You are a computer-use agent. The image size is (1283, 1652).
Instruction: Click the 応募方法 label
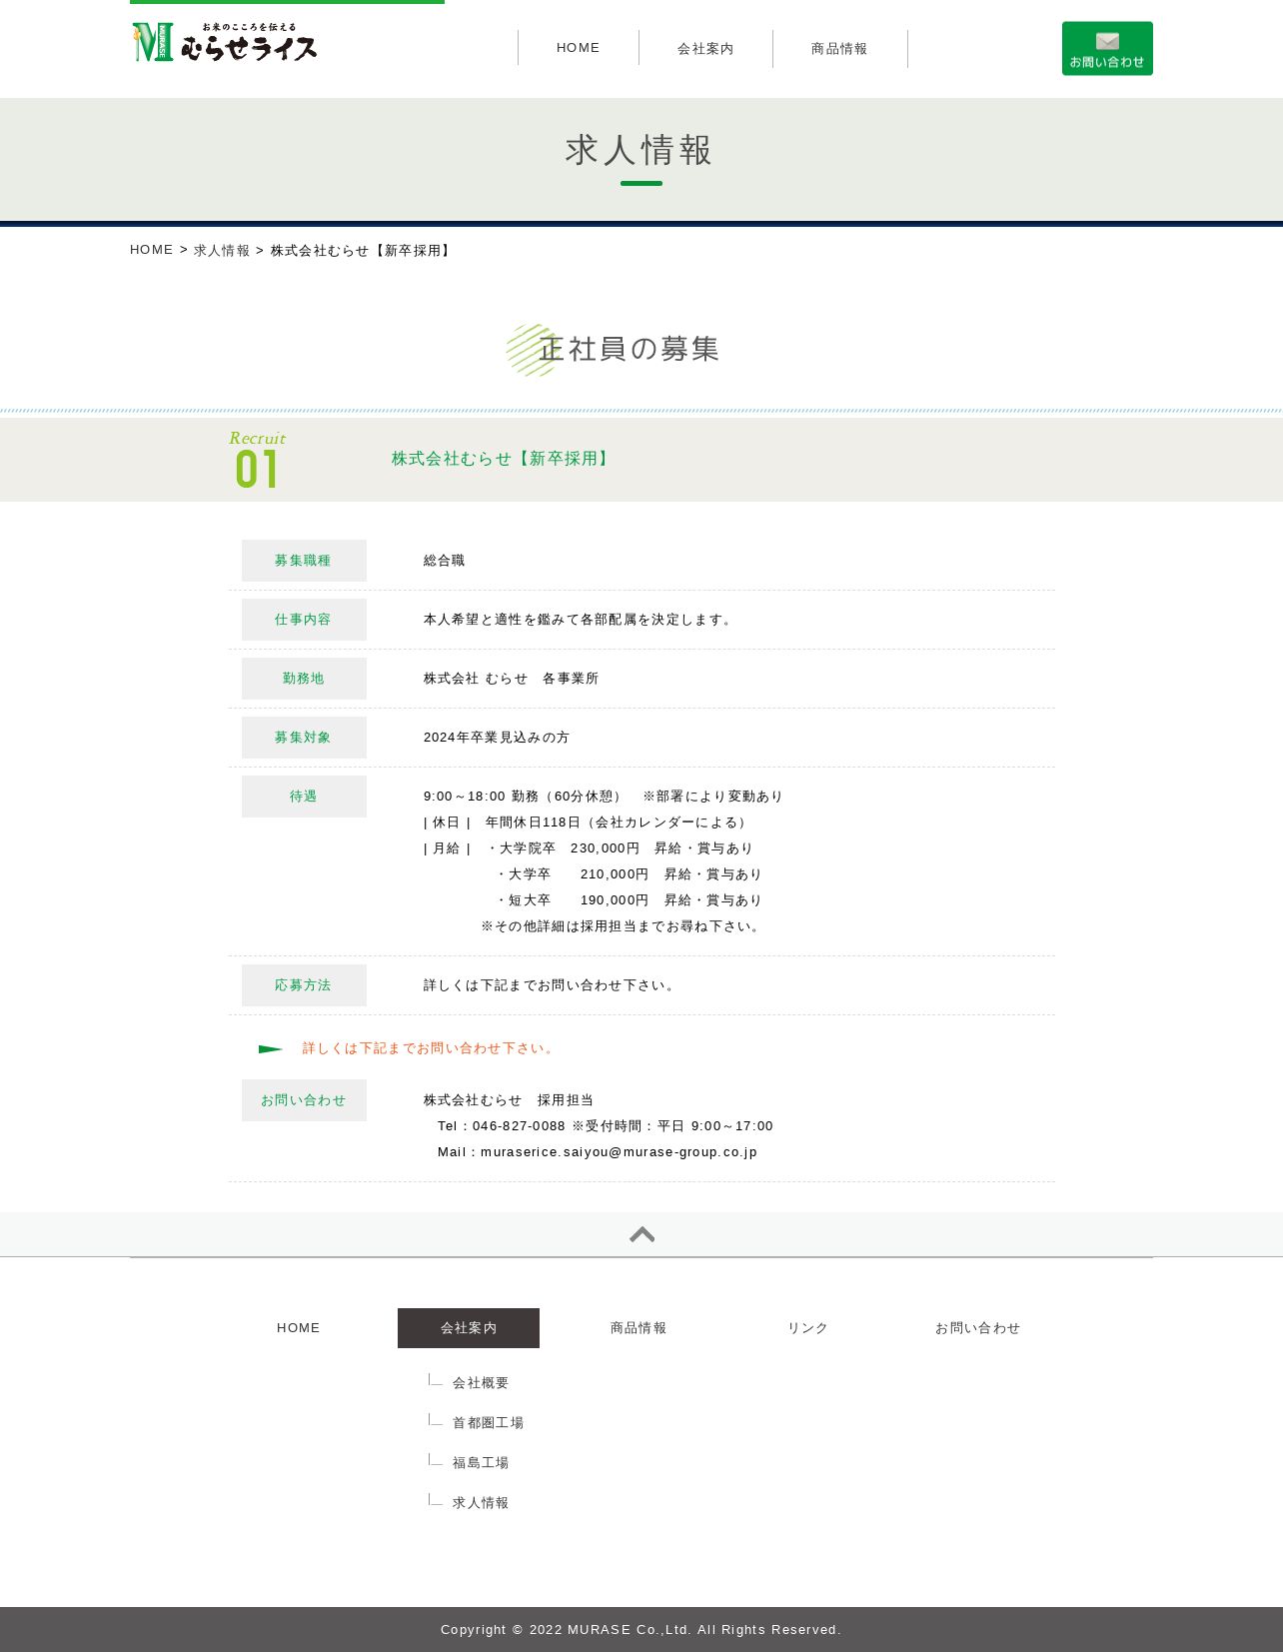point(304,985)
